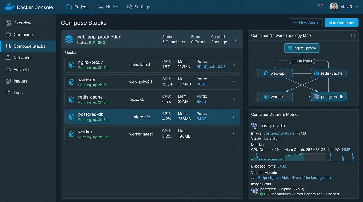363x202 pixels.
Task: Click the Mem Graph usage bar
Action: pos(305,157)
